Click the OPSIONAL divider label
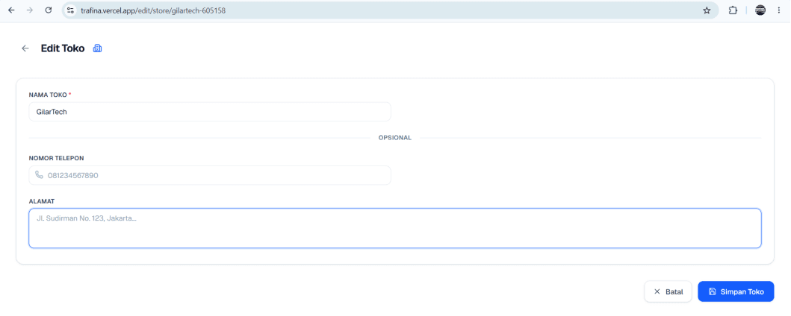The height and width of the screenshot is (316, 791). coord(395,137)
